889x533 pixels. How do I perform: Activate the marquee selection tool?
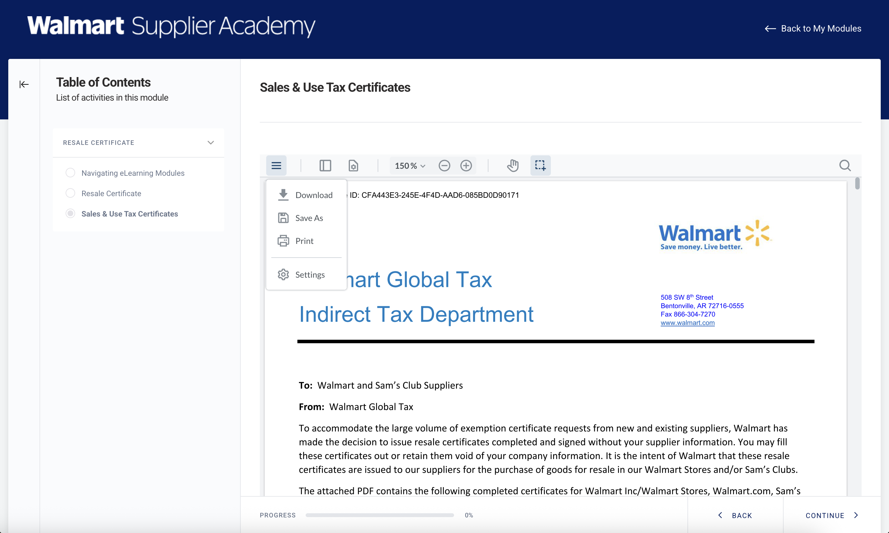pyautogui.click(x=540, y=166)
